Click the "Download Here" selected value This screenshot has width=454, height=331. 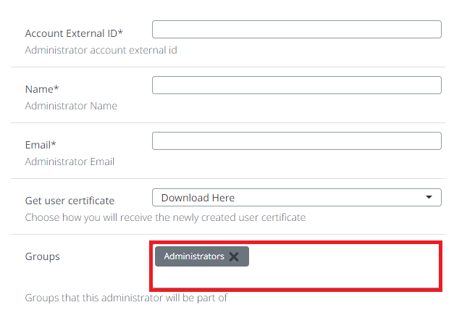pyautogui.click(x=198, y=197)
